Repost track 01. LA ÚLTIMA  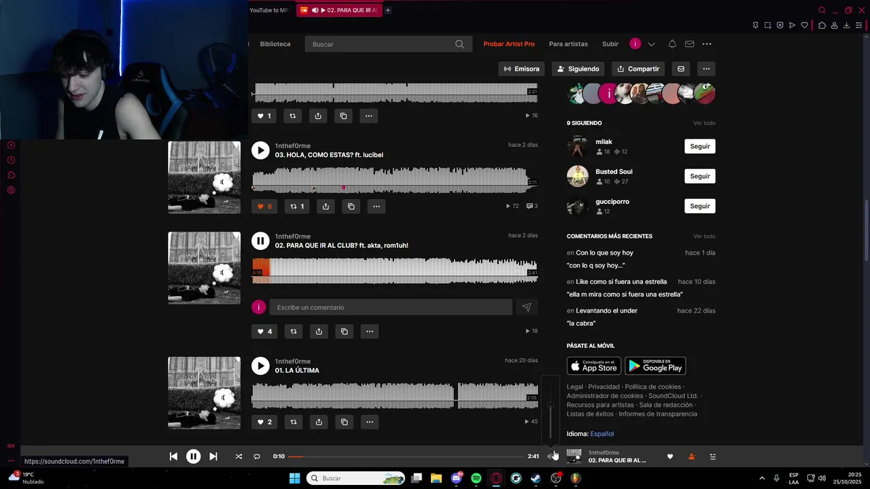[294, 422]
